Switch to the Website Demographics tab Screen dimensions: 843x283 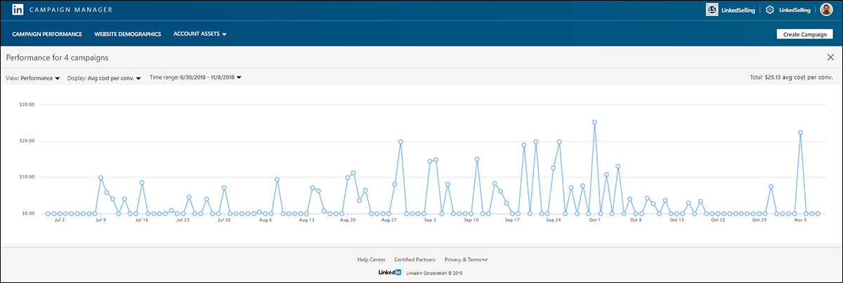129,34
